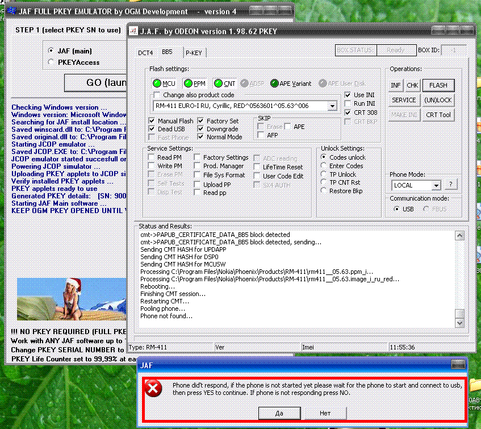Click the Santa girl banner image
Viewport: 481px width, 429px height.
tap(72, 299)
